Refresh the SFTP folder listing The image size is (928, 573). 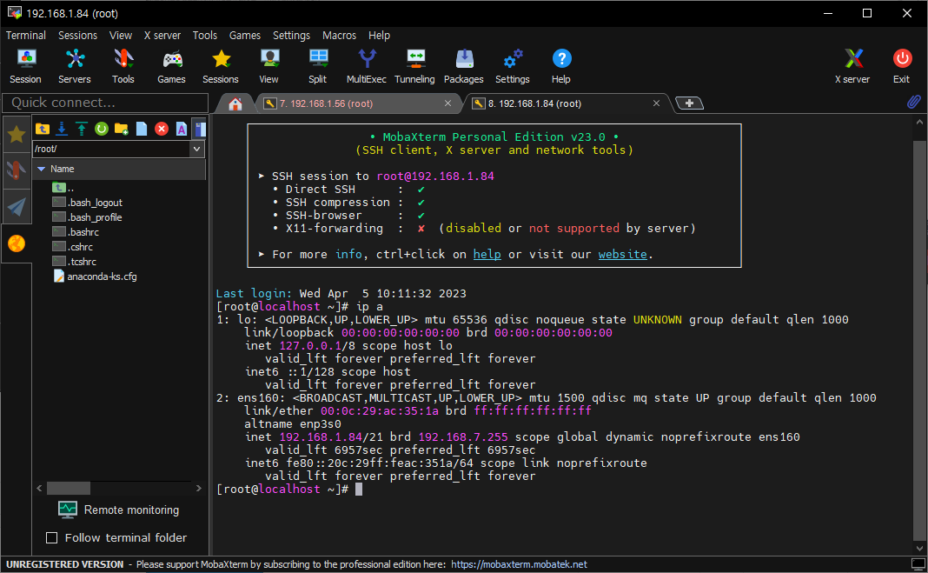tap(101, 129)
